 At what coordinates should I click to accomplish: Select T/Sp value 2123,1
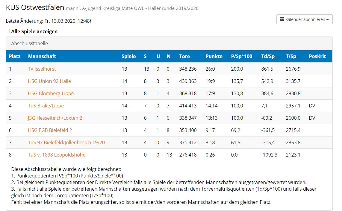coord(293,155)
